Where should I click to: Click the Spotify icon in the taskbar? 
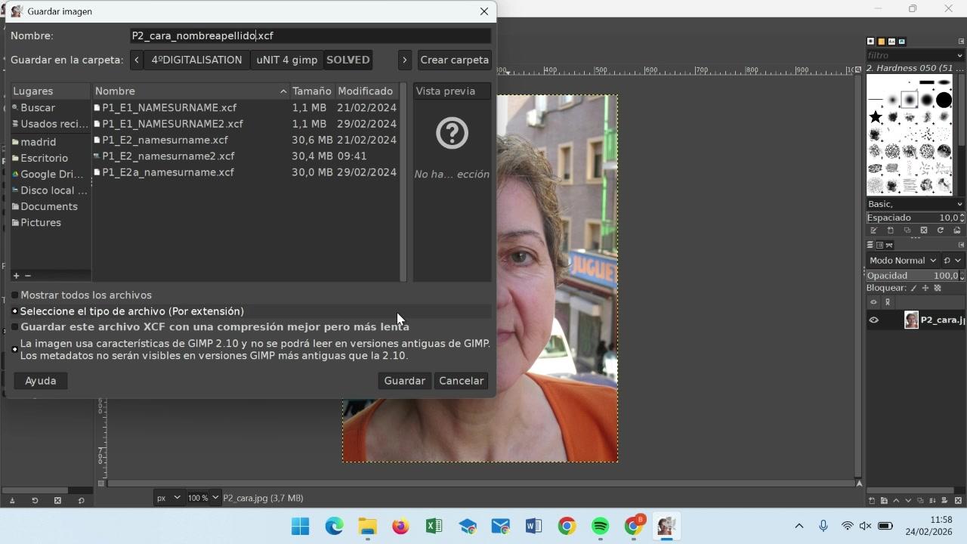600,526
